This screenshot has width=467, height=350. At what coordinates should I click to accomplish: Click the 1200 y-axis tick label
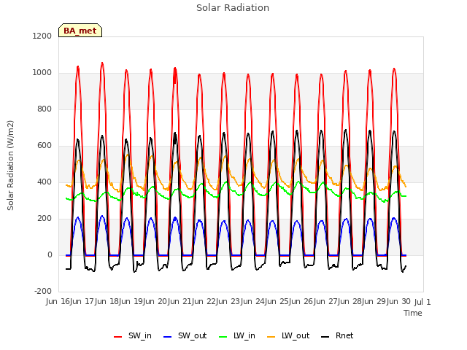pyautogui.click(x=42, y=36)
